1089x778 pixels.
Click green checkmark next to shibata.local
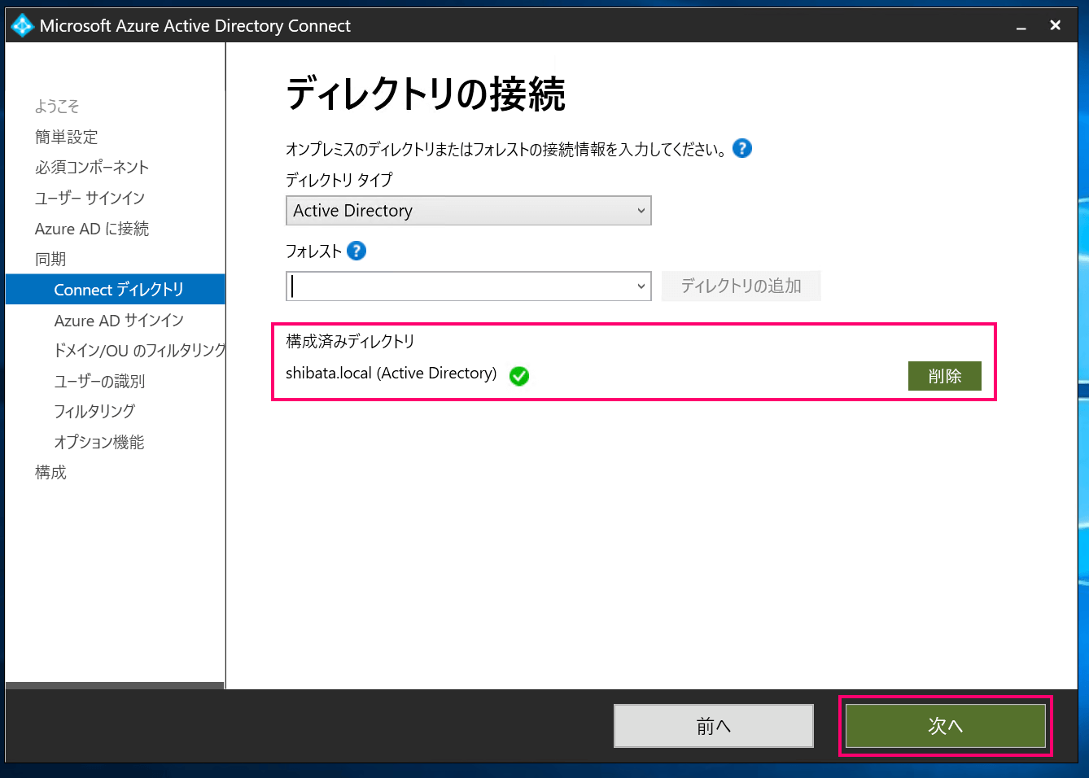pyautogui.click(x=518, y=375)
